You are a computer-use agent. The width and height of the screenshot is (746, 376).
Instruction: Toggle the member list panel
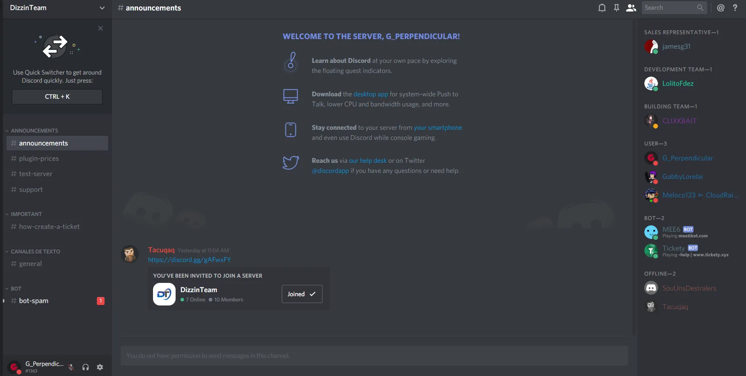(631, 8)
